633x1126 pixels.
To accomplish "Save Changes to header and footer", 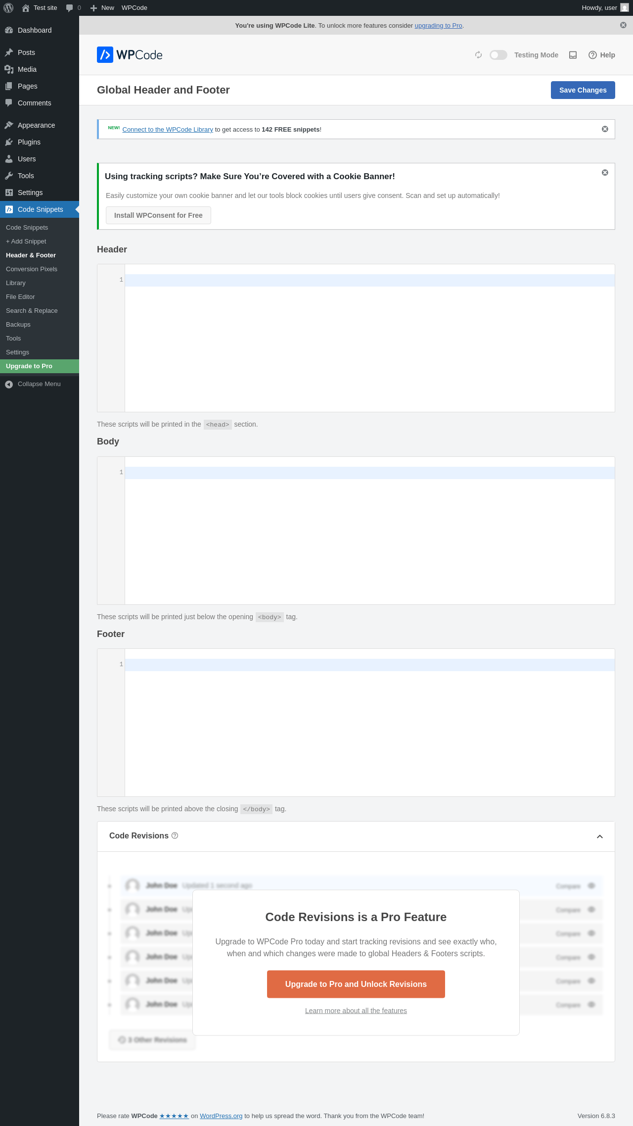I will [583, 90].
